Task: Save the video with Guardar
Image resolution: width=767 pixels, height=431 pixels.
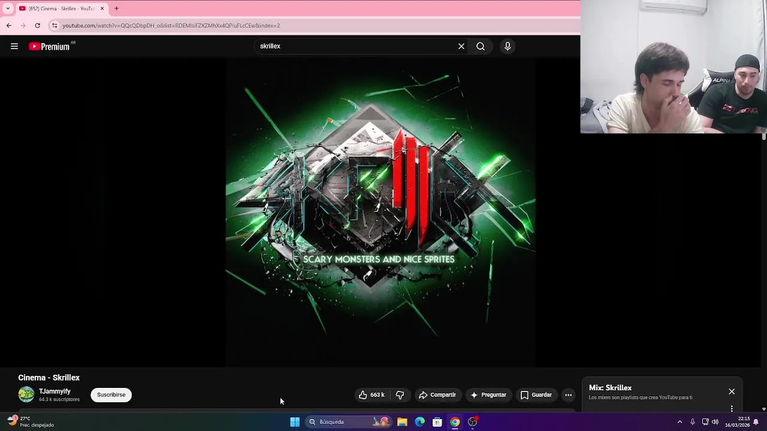Action: [x=536, y=394]
